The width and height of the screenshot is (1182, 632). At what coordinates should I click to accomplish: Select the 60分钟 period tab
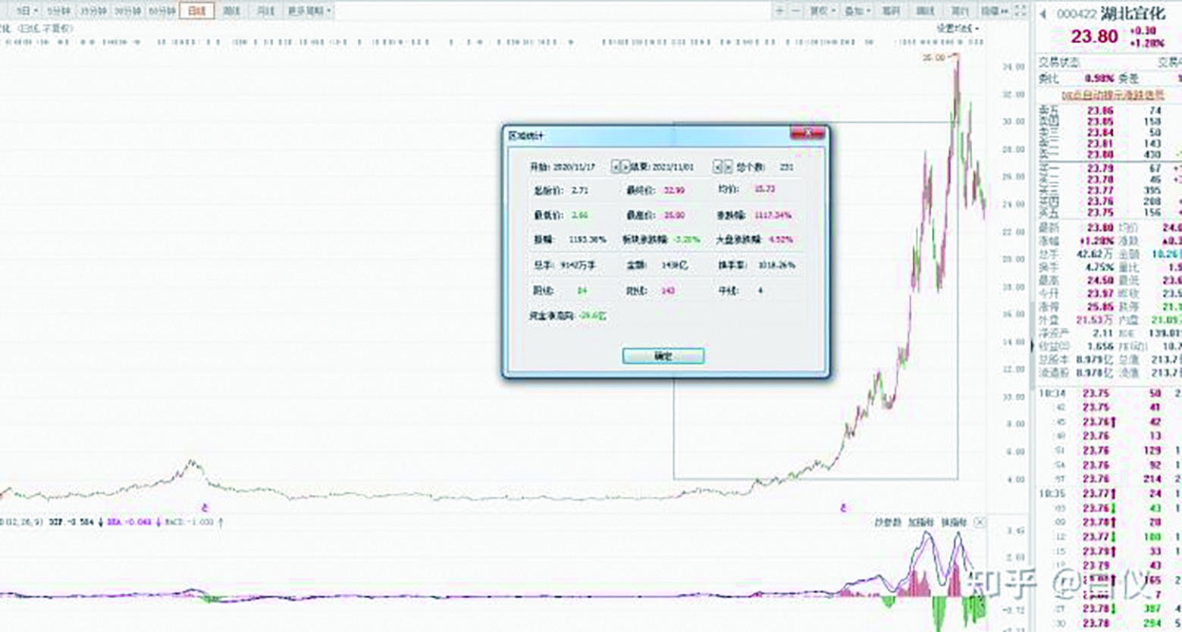(161, 11)
